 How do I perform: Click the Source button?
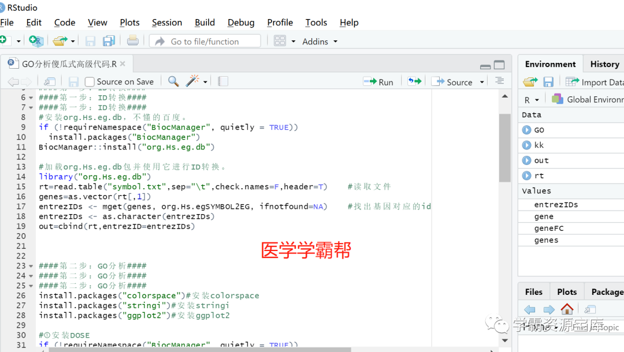point(452,82)
